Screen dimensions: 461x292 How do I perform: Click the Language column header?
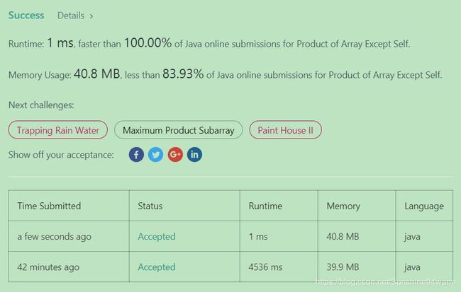pyautogui.click(x=424, y=206)
